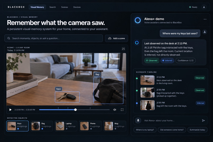213x142 pixels.
Task: Select the Laptop detected object card
Action: pos(66,126)
